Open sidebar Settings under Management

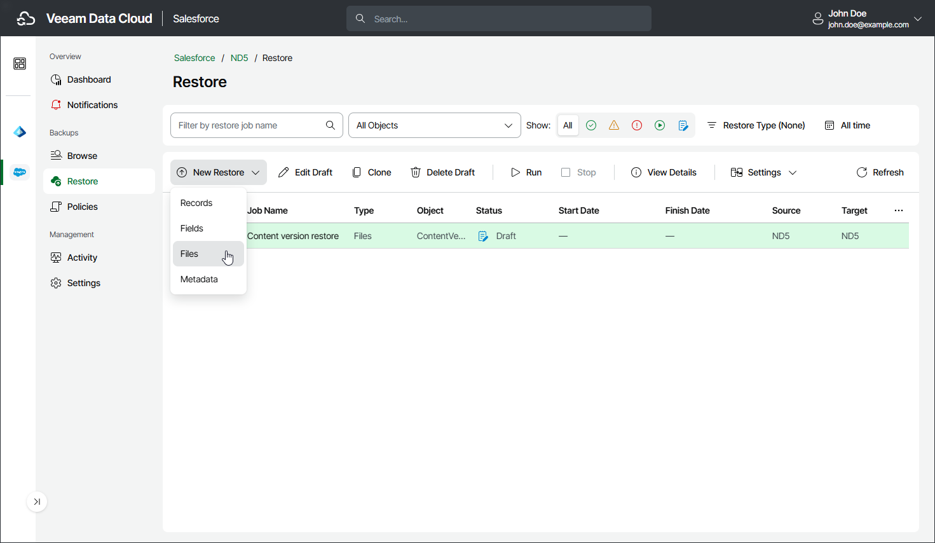(x=99, y=283)
